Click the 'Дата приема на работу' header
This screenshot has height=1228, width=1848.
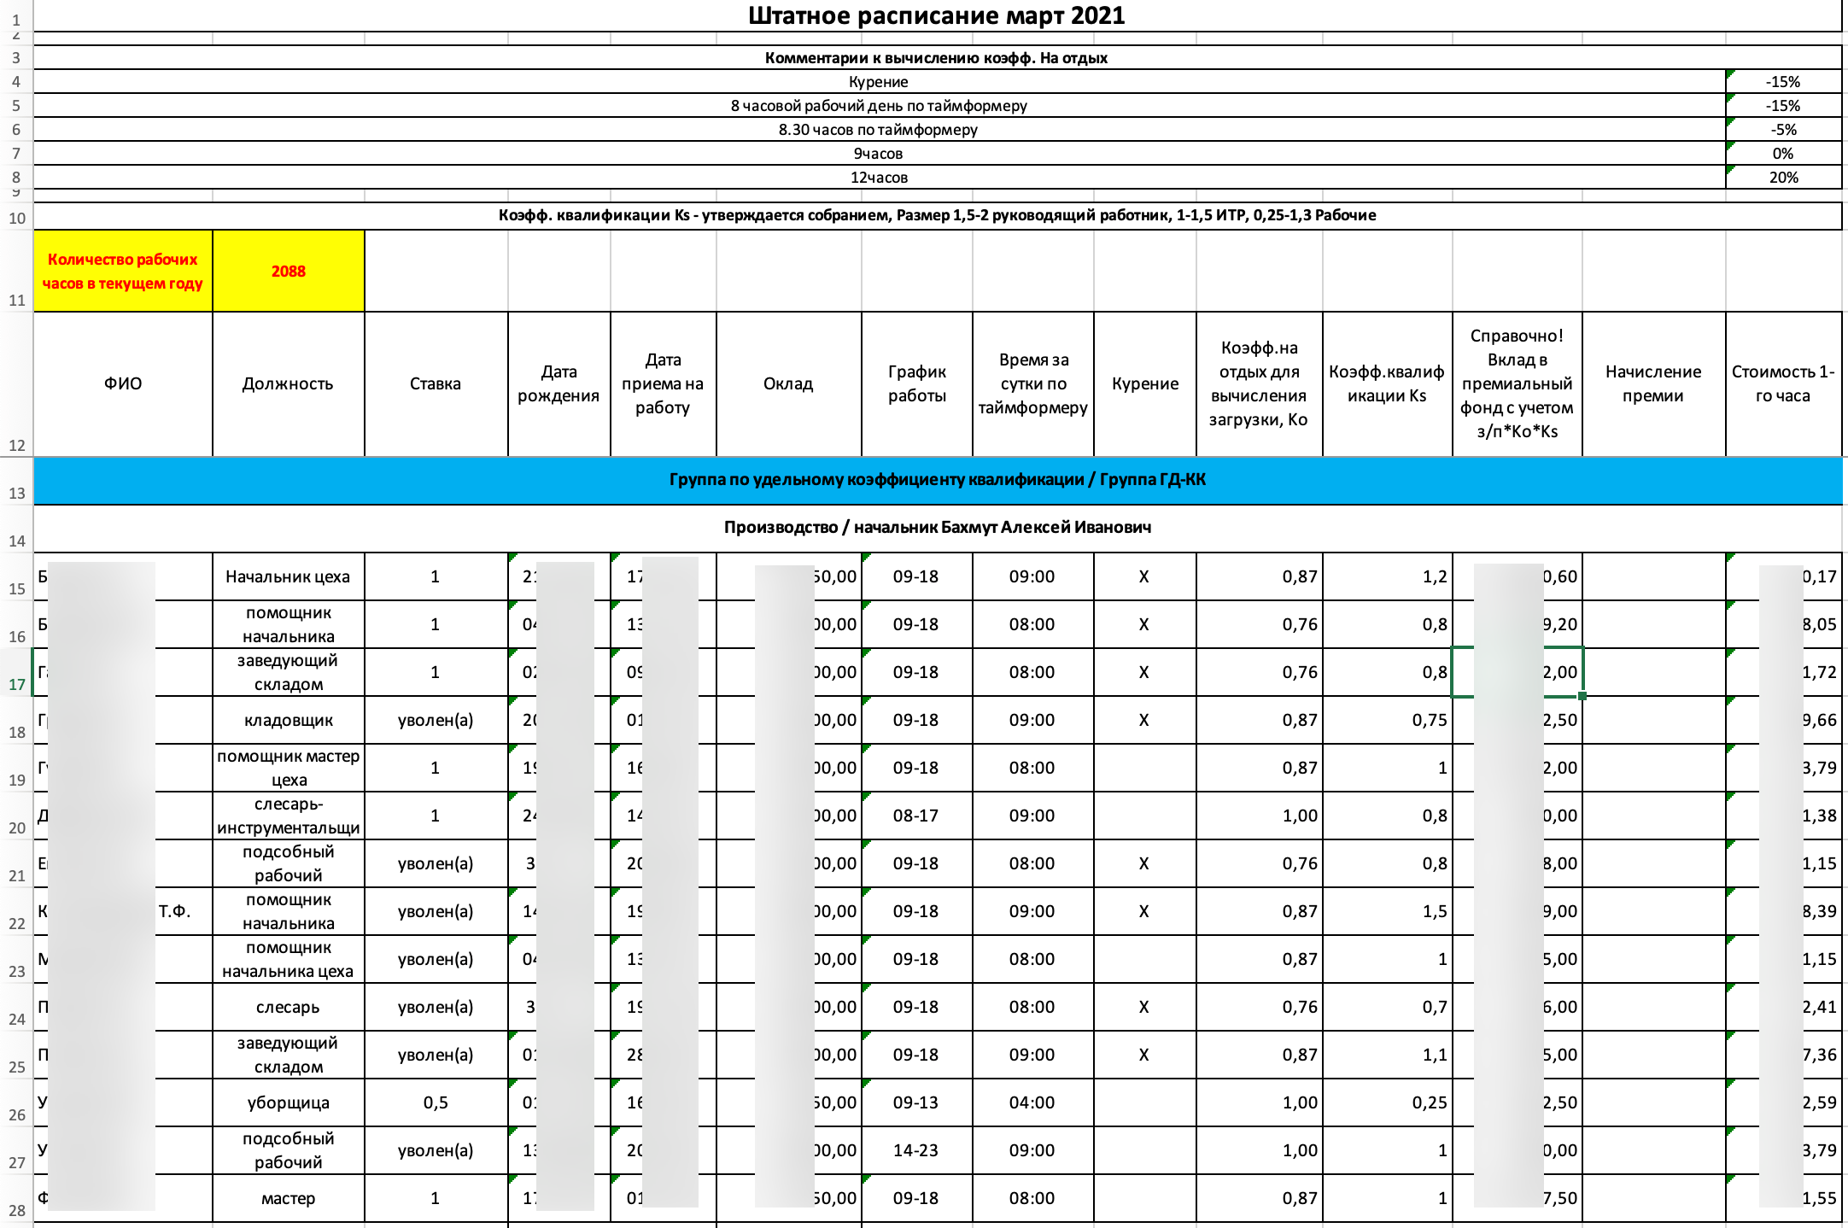click(664, 384)
